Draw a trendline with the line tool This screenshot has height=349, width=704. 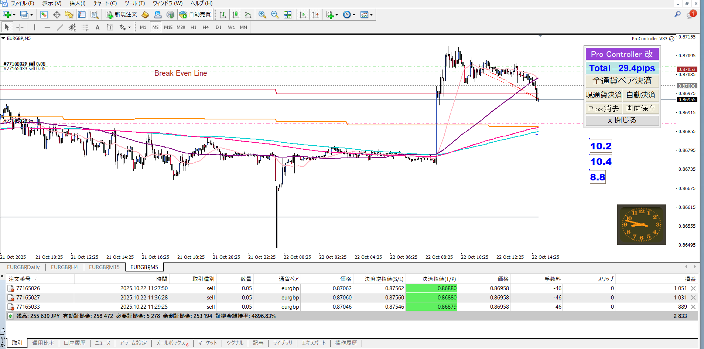tap(60, 27)
